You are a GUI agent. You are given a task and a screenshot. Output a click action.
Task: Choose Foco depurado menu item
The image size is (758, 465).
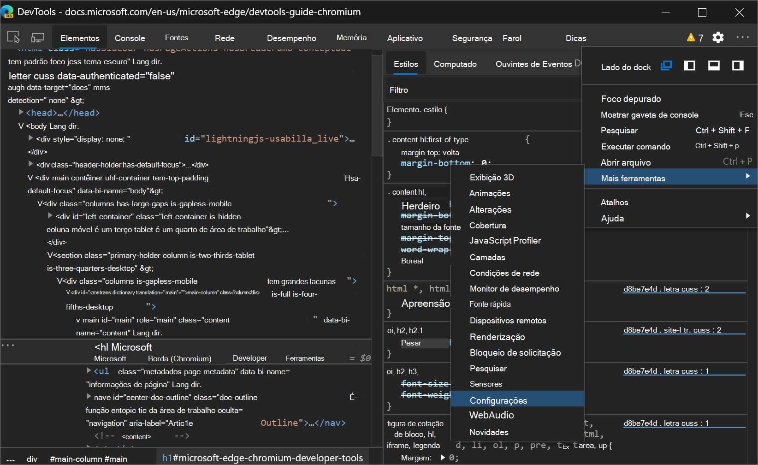[x=671, y=99]
